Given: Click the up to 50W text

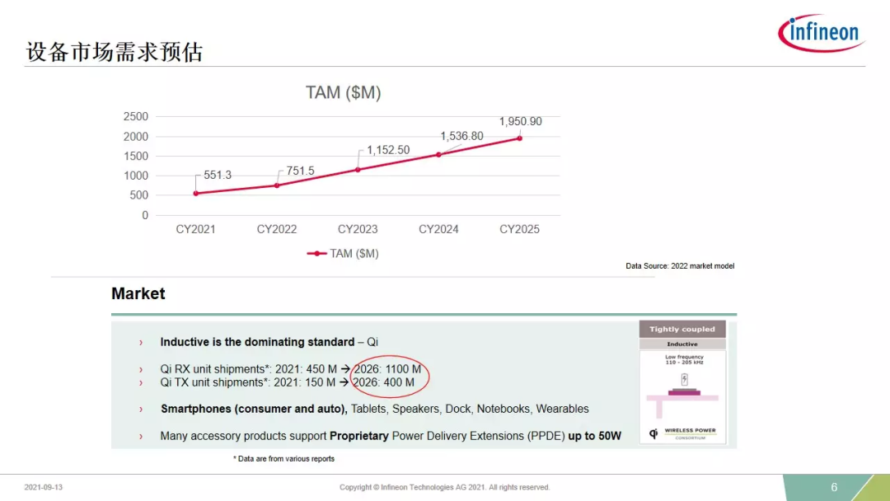Looking at the screenshot, I should click(595, 437).
